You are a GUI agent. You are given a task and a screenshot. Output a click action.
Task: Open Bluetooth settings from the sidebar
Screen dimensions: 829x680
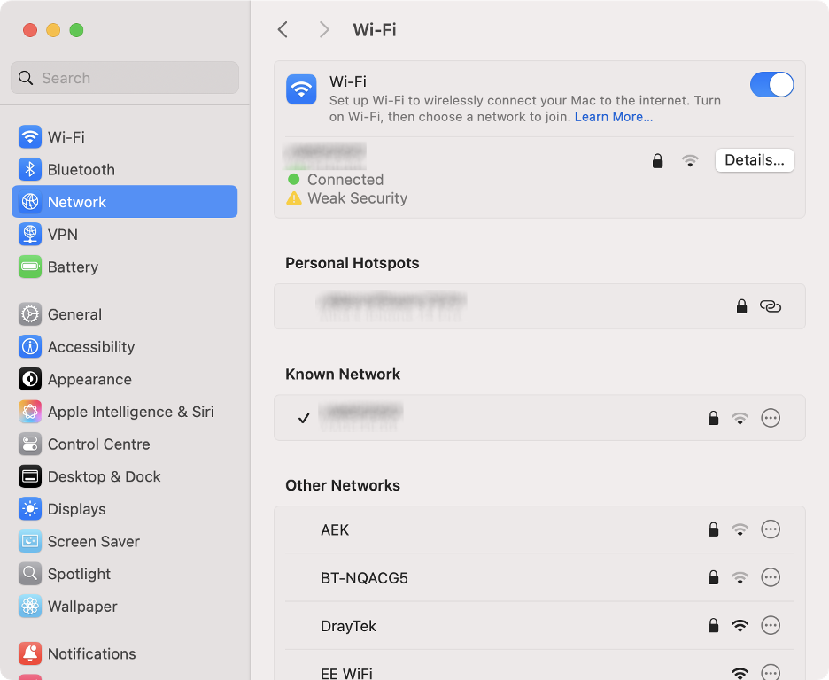29,169
